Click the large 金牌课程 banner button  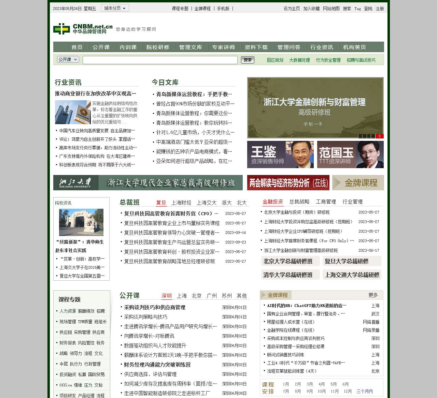tap(358, 182)
